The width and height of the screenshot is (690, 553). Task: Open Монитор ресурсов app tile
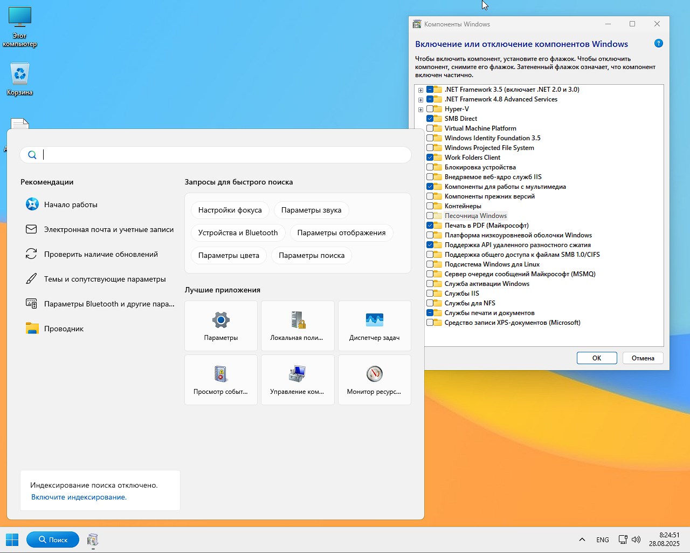(375, 380)
